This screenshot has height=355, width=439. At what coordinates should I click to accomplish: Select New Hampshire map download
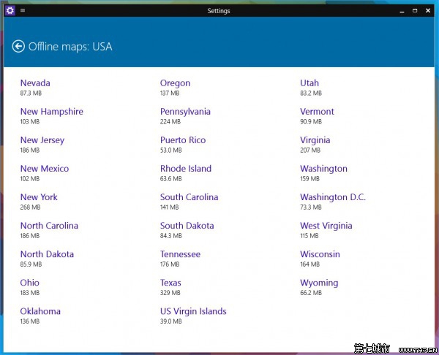[x=51, y=112]
